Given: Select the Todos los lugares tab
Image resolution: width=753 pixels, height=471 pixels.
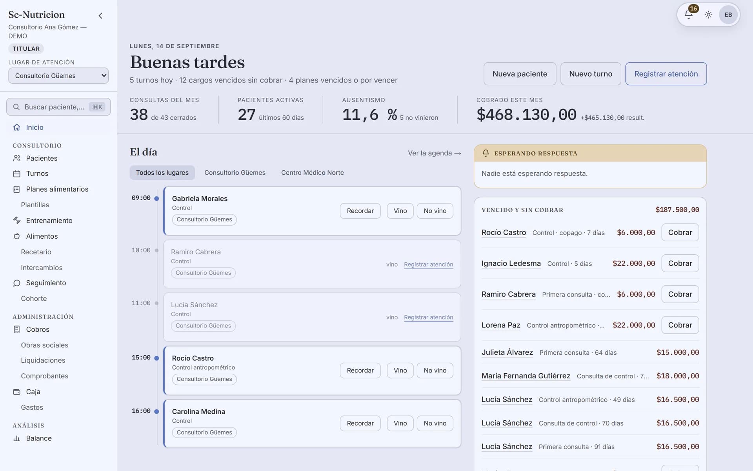Looking at the screenshot, I should pyautogui.click(x=162, y=173).
